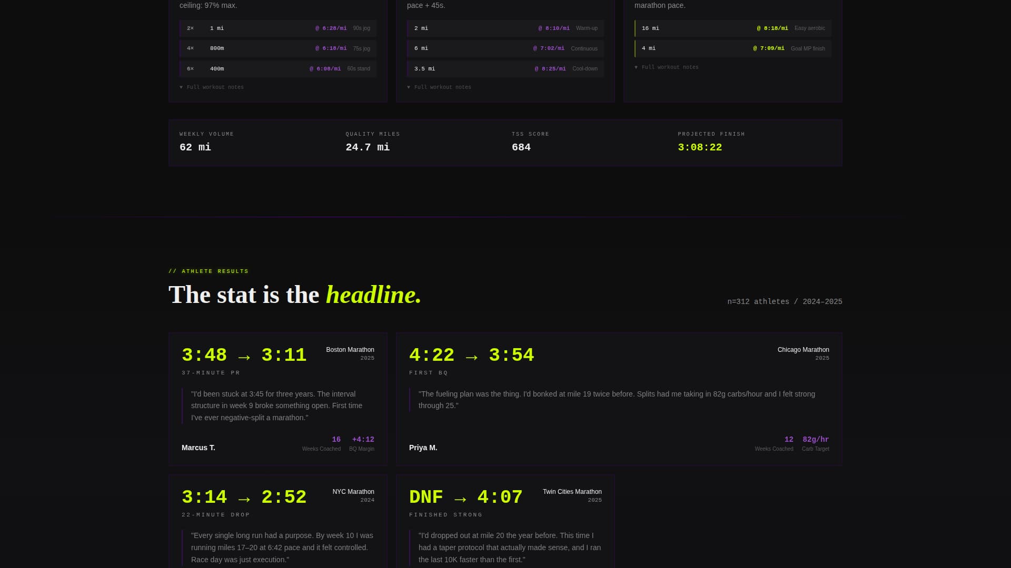The image size is (1011, 568).
Task: Expand Full workout notes below Goal MP finish
Action: tap(667, 67)
